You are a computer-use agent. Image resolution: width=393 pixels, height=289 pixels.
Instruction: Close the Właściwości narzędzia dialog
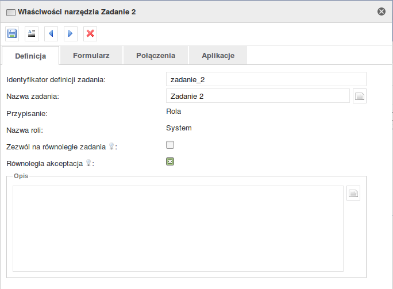(382, 11)
